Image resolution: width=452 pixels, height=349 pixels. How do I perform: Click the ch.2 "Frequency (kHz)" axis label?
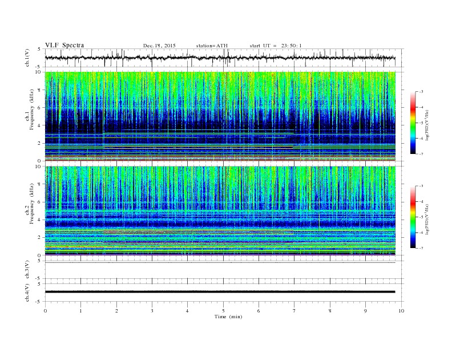(x=32, y=204)
